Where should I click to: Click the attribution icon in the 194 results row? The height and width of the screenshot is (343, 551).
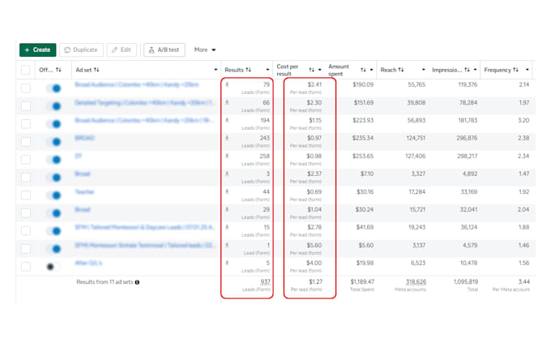[x=227, y=120]
